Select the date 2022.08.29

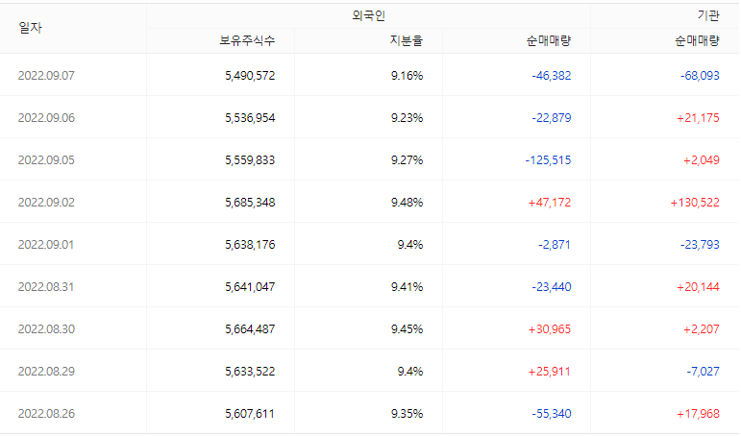(x=46, y=372)
